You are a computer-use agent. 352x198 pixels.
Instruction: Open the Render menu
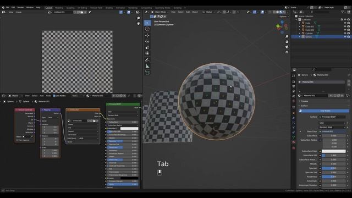point(20,7)
